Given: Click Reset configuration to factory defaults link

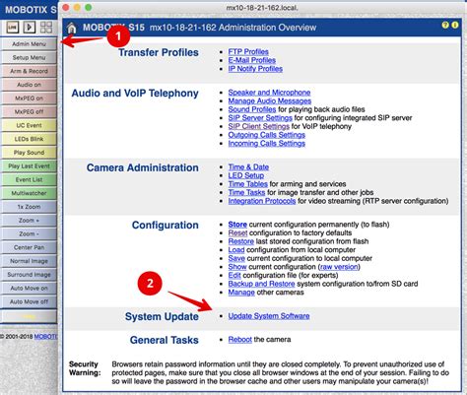Looking at the screenshot, I should point(237,233).
